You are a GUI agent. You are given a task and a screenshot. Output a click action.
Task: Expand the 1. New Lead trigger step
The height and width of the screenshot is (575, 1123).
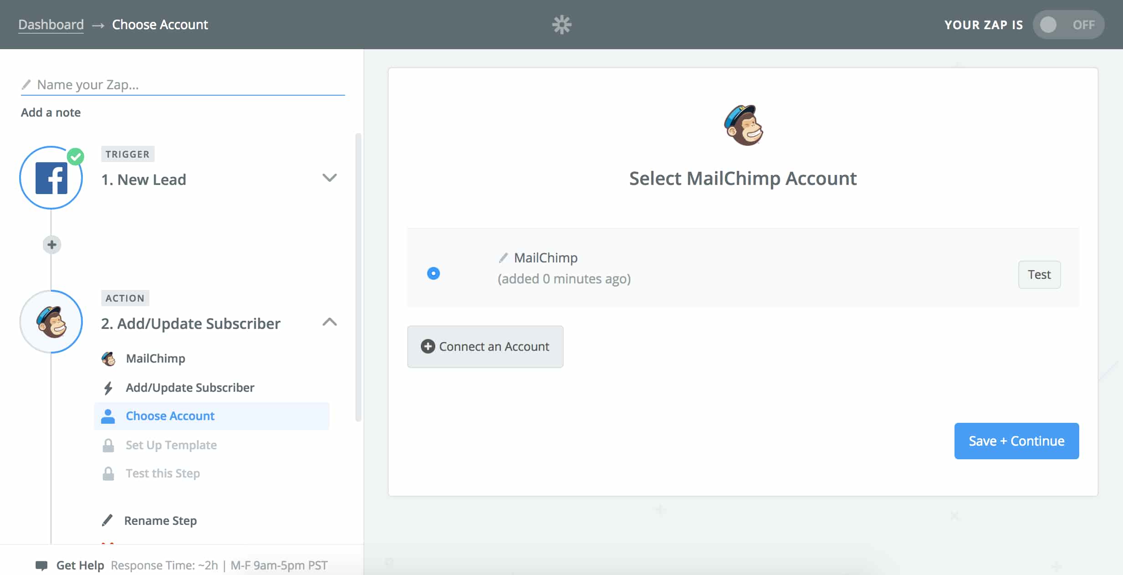coord(329,178)
